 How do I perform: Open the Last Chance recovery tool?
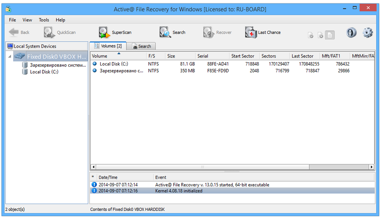point(262,32)
